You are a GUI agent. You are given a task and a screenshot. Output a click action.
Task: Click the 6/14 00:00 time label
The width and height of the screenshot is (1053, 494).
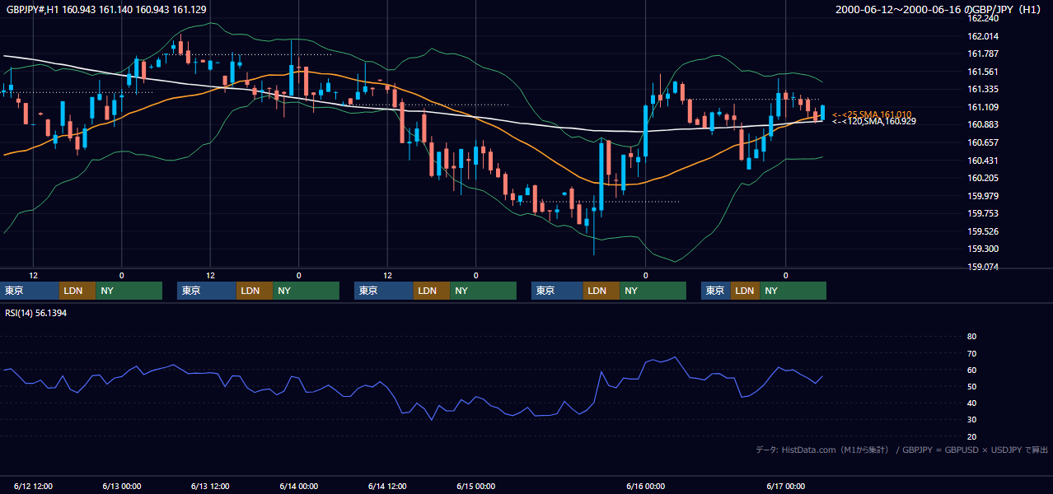[x=298, y=486]
